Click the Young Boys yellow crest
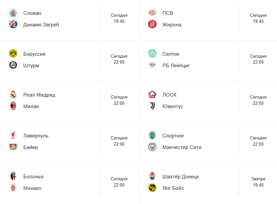Viewport: 277px width, 204px height. [152, 188]
